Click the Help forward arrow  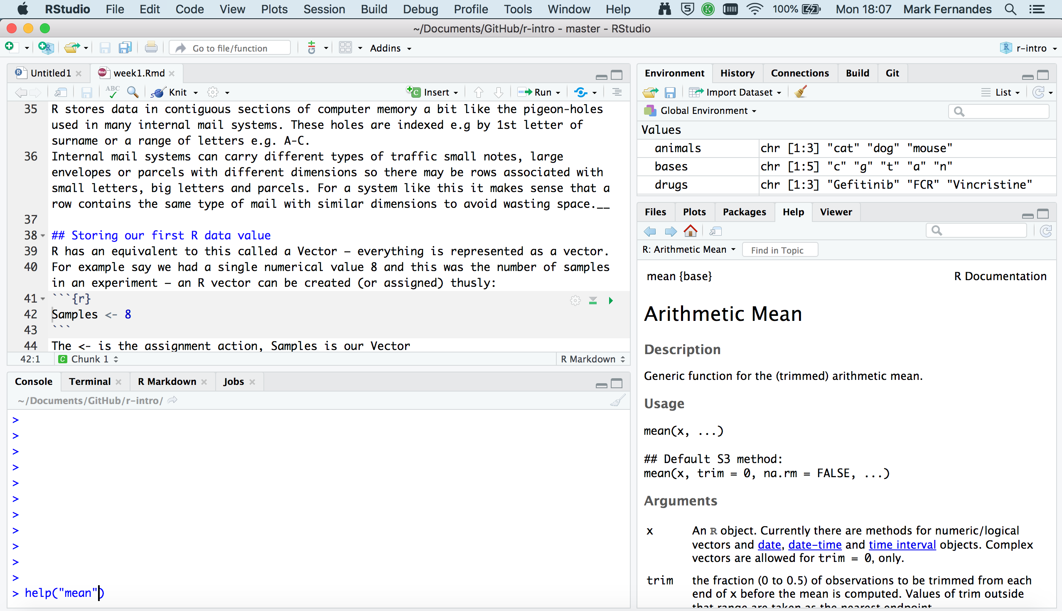(671, 231)
